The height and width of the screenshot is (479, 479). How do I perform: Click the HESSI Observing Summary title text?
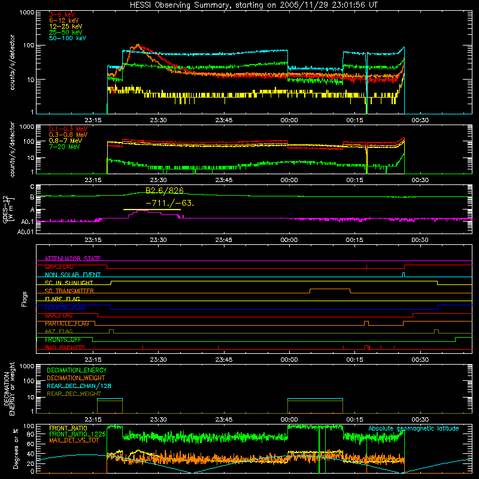click(x=253, y=5)
